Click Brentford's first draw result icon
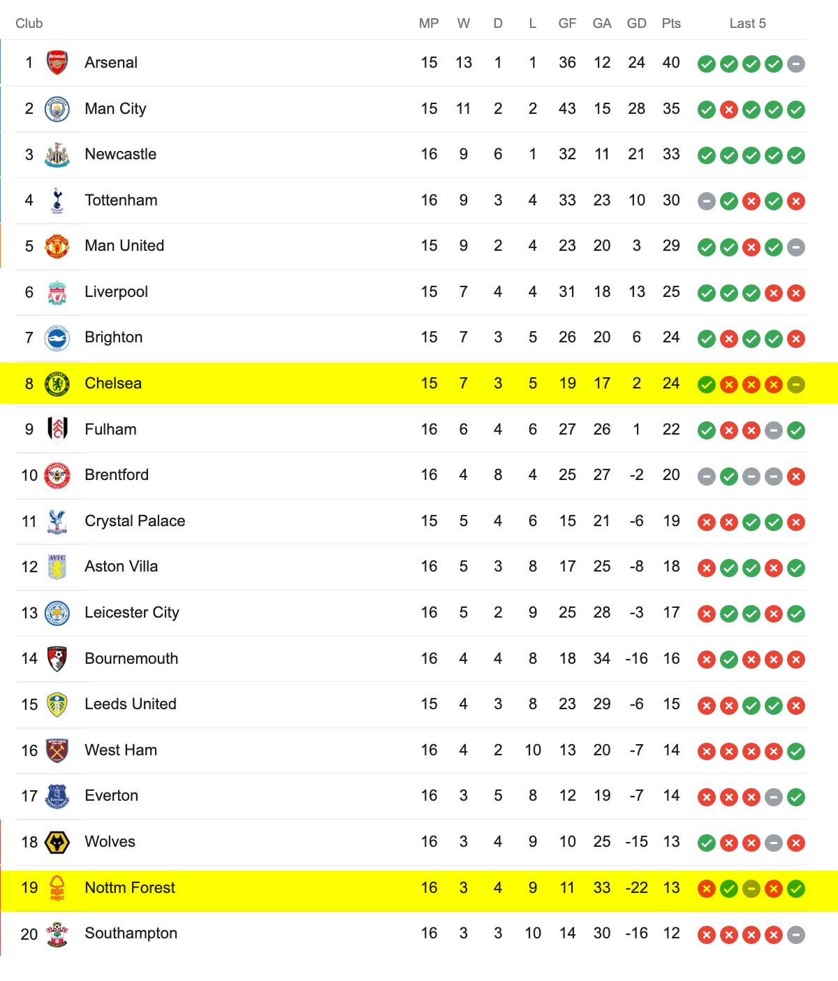This screenshot has height=981, width=838. click(707, 477)
